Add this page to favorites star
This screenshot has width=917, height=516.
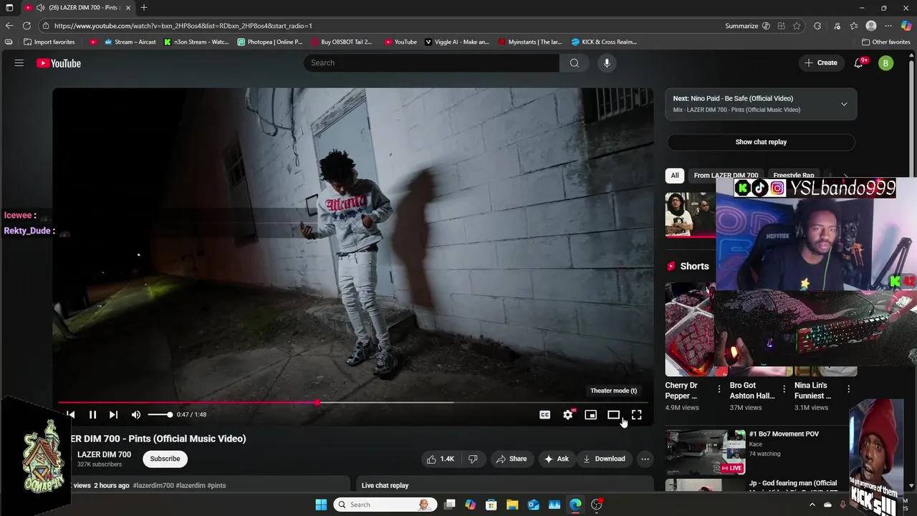[797, 26]
